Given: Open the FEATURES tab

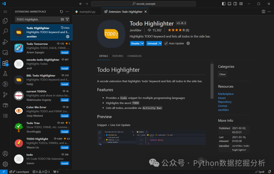Looking at the screenshot, I should [x=118, y=56].
